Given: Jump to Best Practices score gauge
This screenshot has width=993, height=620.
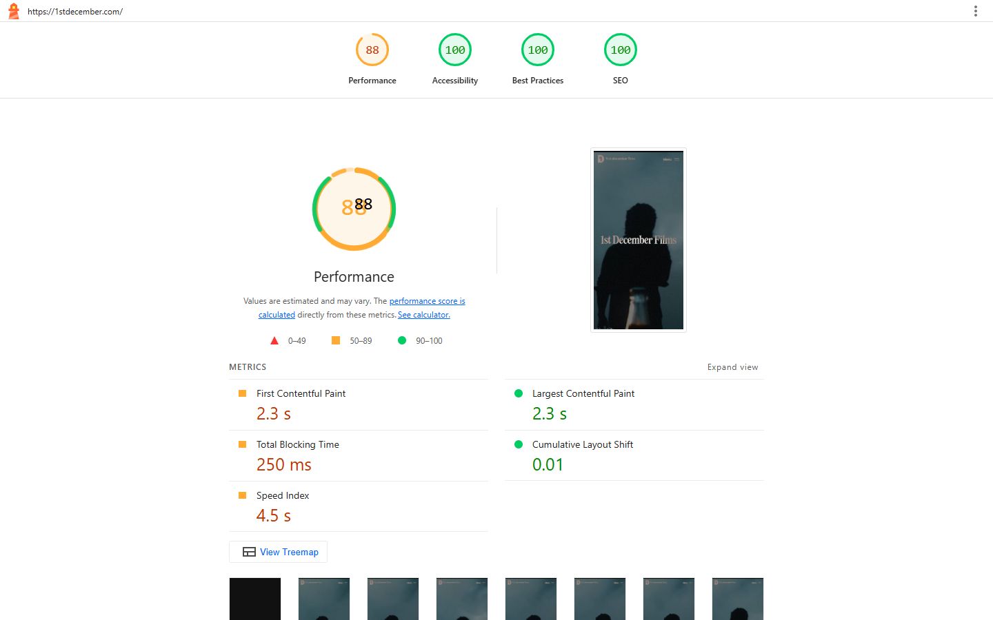Looking at the screenshot, I should coord(538,59).
